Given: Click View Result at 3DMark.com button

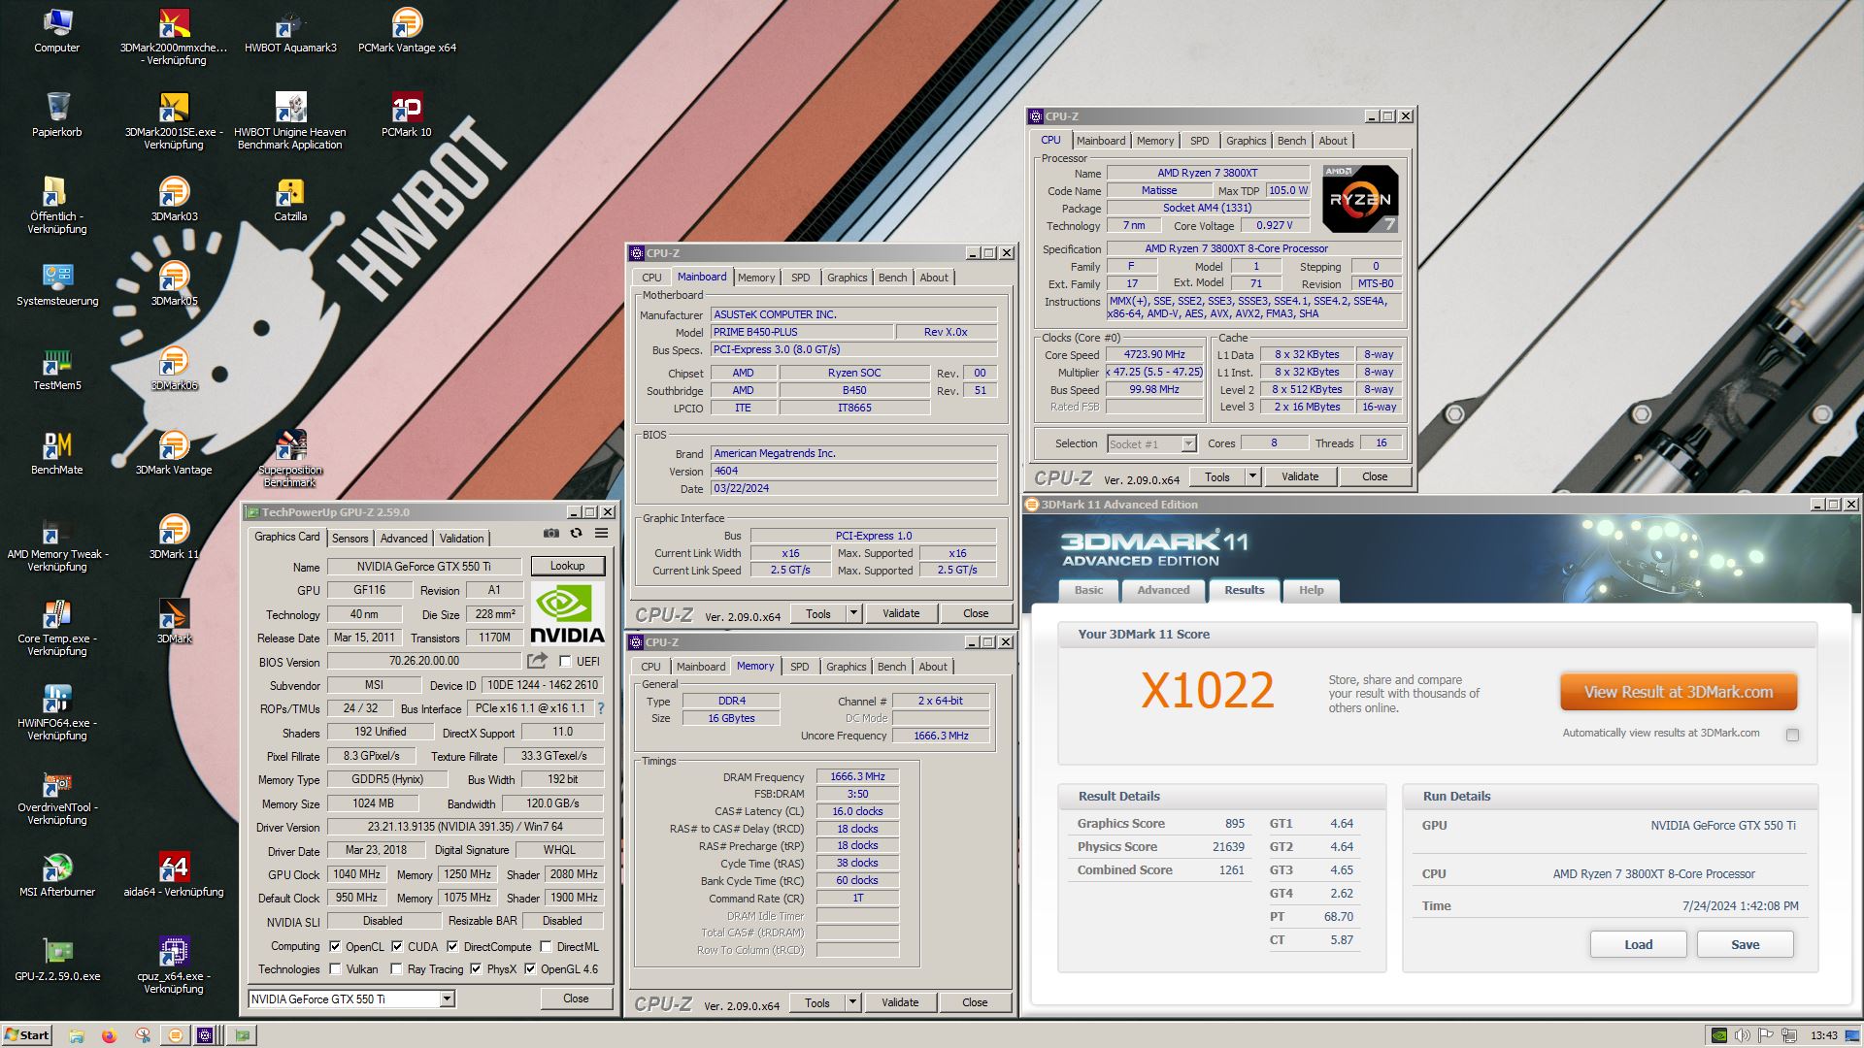Looking at the screenshot, I should point(1679,692).
